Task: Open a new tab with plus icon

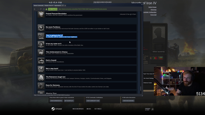Action: (x=65, y=6)
